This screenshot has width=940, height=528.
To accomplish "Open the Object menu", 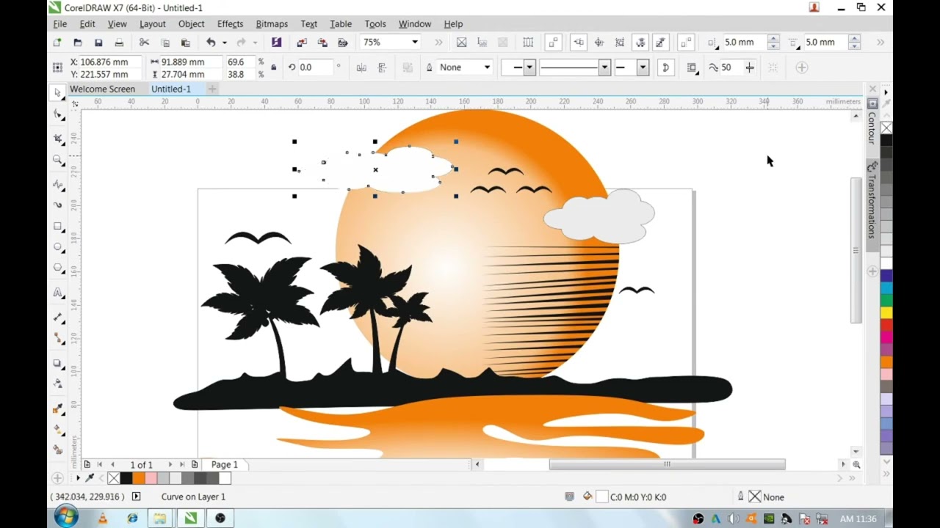I will (191, 24).
